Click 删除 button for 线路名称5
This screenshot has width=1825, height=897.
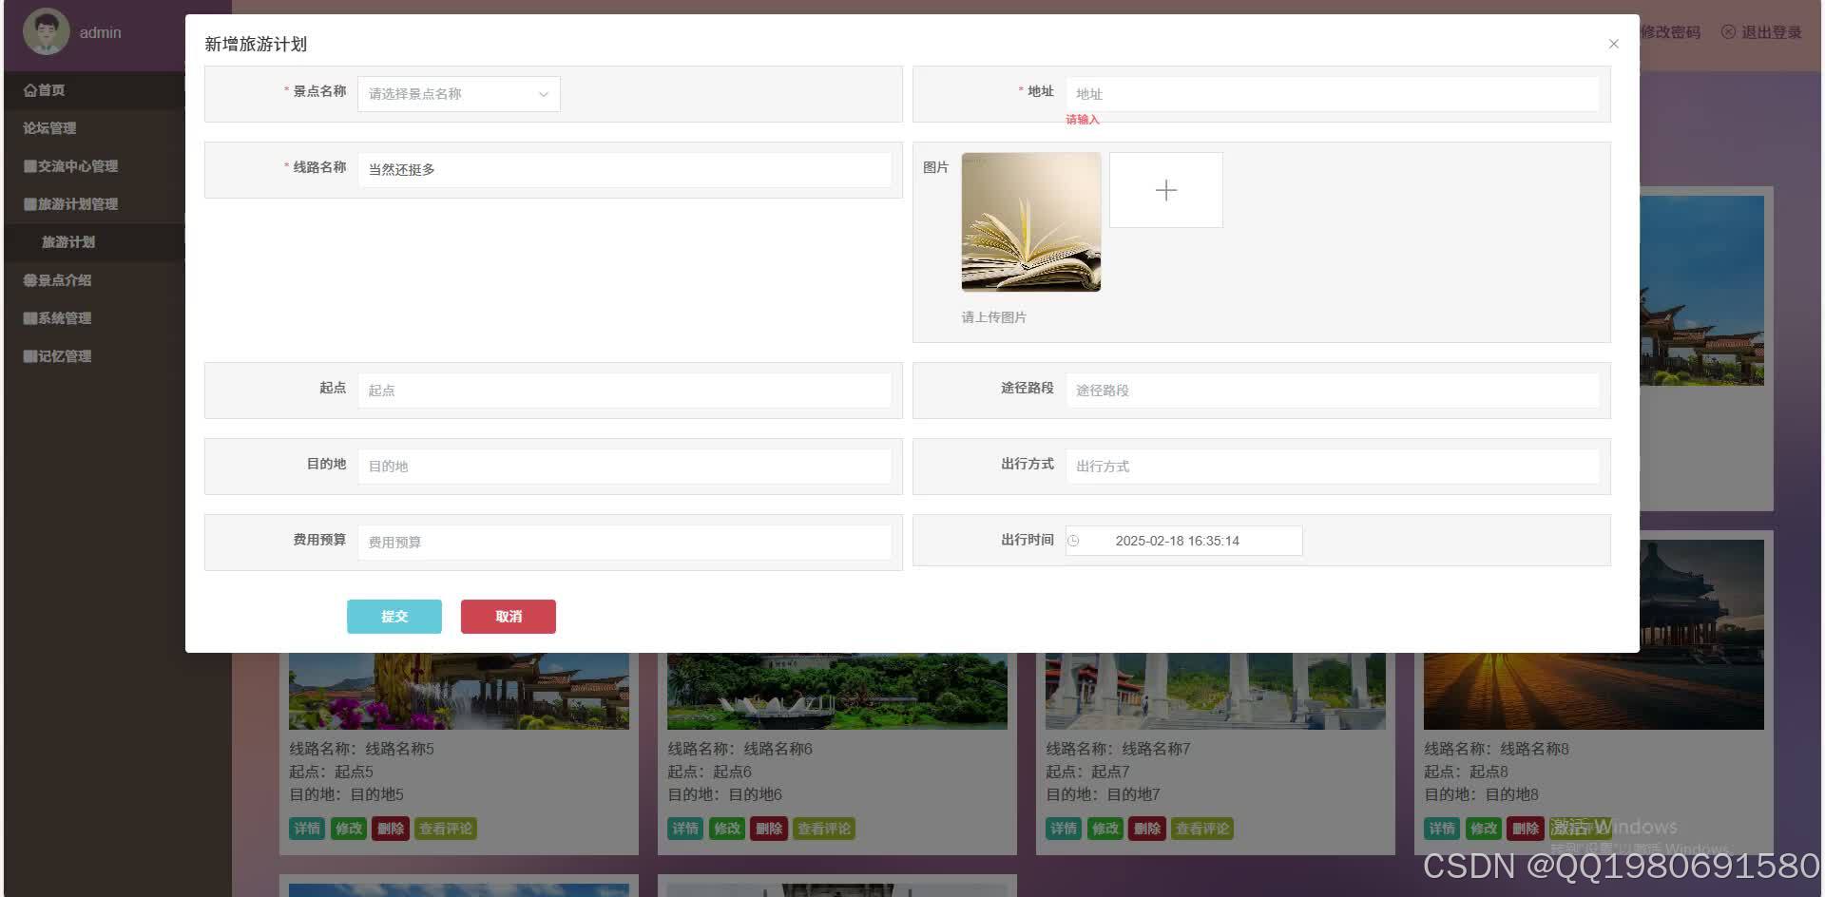391,829
